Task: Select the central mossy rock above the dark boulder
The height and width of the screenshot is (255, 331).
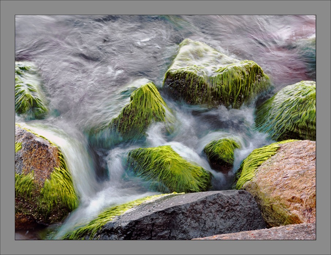Action: click(168, 169)
